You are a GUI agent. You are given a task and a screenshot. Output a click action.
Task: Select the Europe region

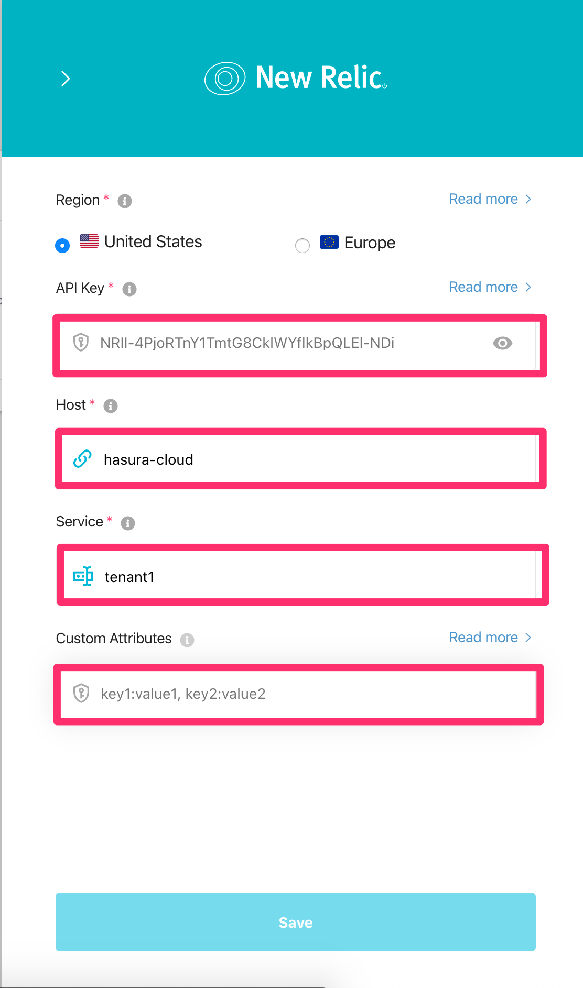click(x=303, y=245)
